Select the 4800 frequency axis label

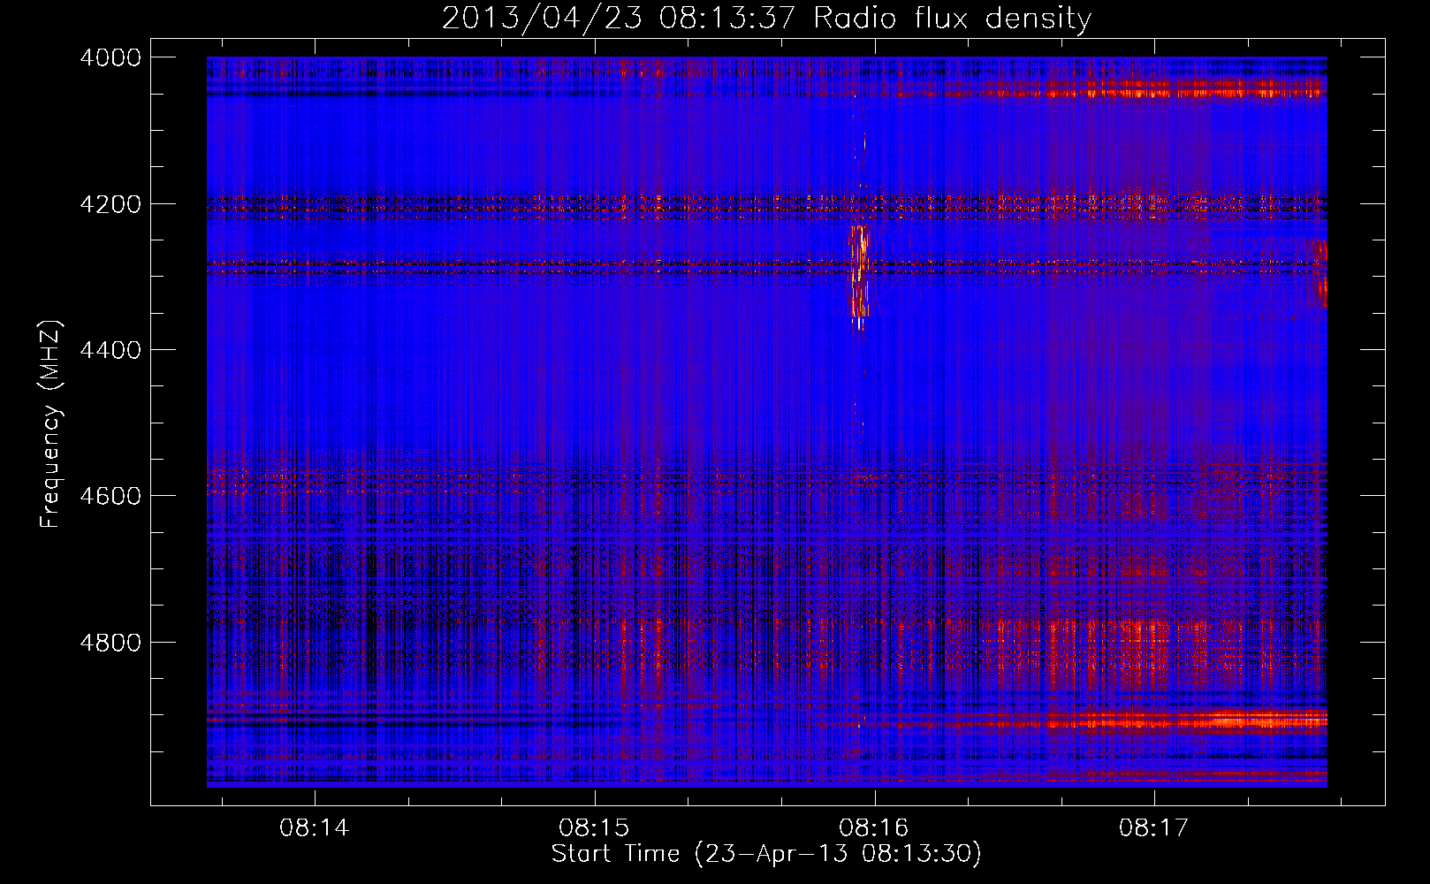(x=110, y=642)
